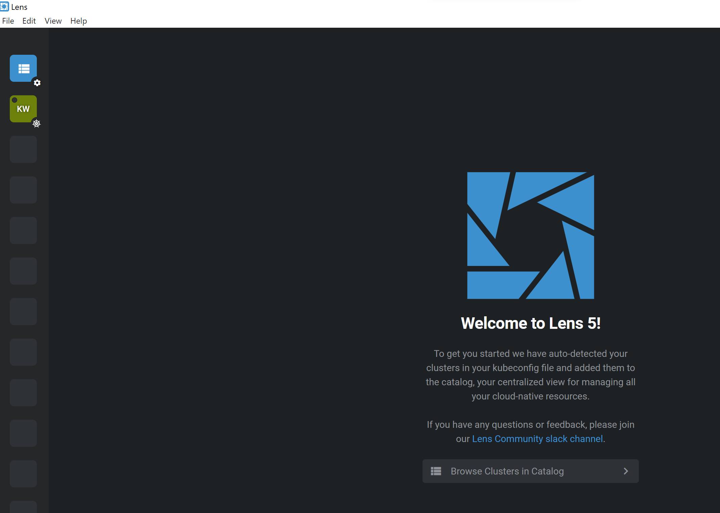Click the chevron arrow on Browse Clusters
Viewport: 720px width, 513px height.
tap(626, 471)
